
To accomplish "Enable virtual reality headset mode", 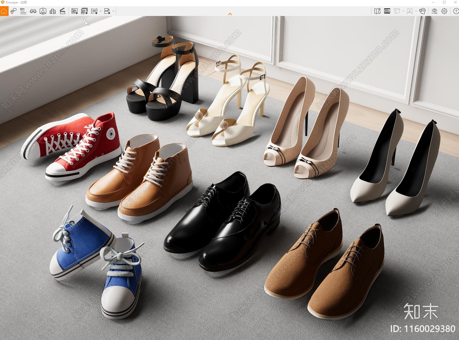I will click(423, 11).
